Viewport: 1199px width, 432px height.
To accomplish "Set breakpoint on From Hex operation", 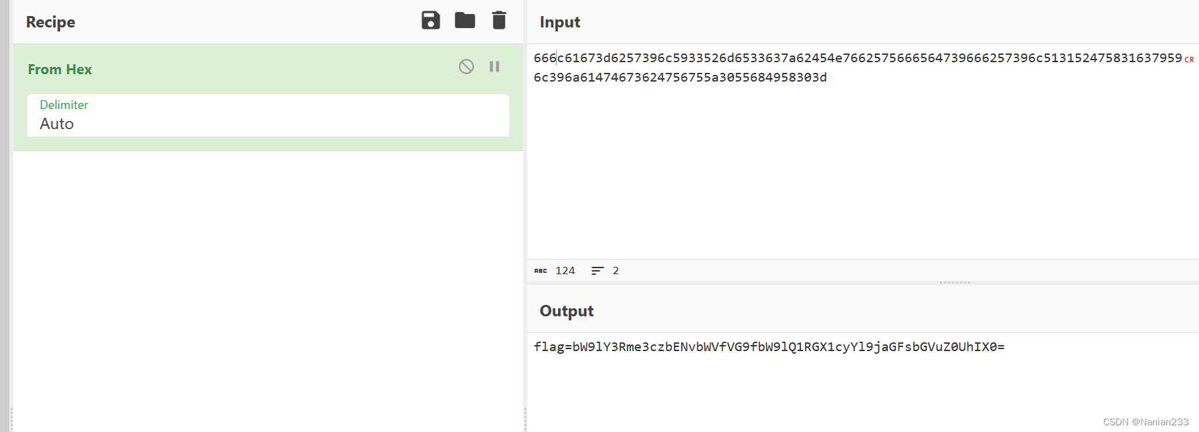I will [x=494, y=66].
